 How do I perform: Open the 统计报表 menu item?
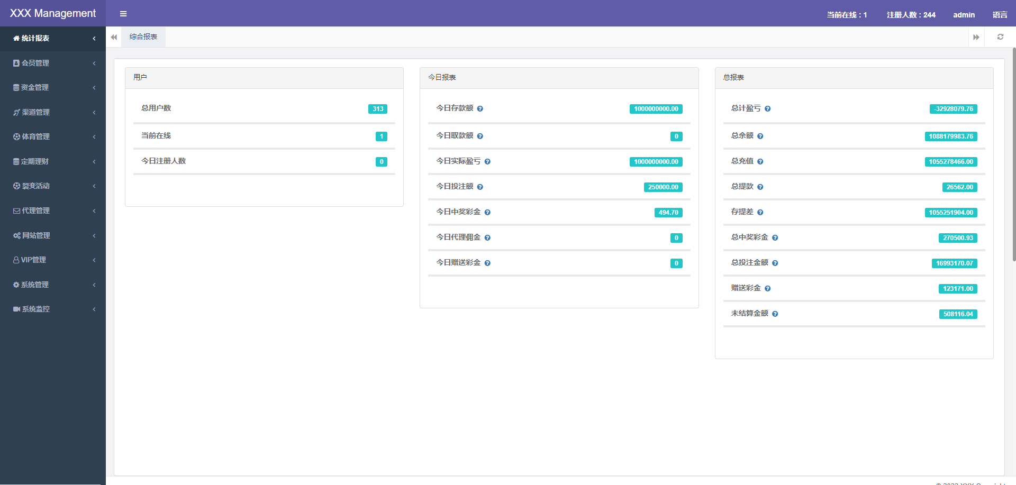53,38
